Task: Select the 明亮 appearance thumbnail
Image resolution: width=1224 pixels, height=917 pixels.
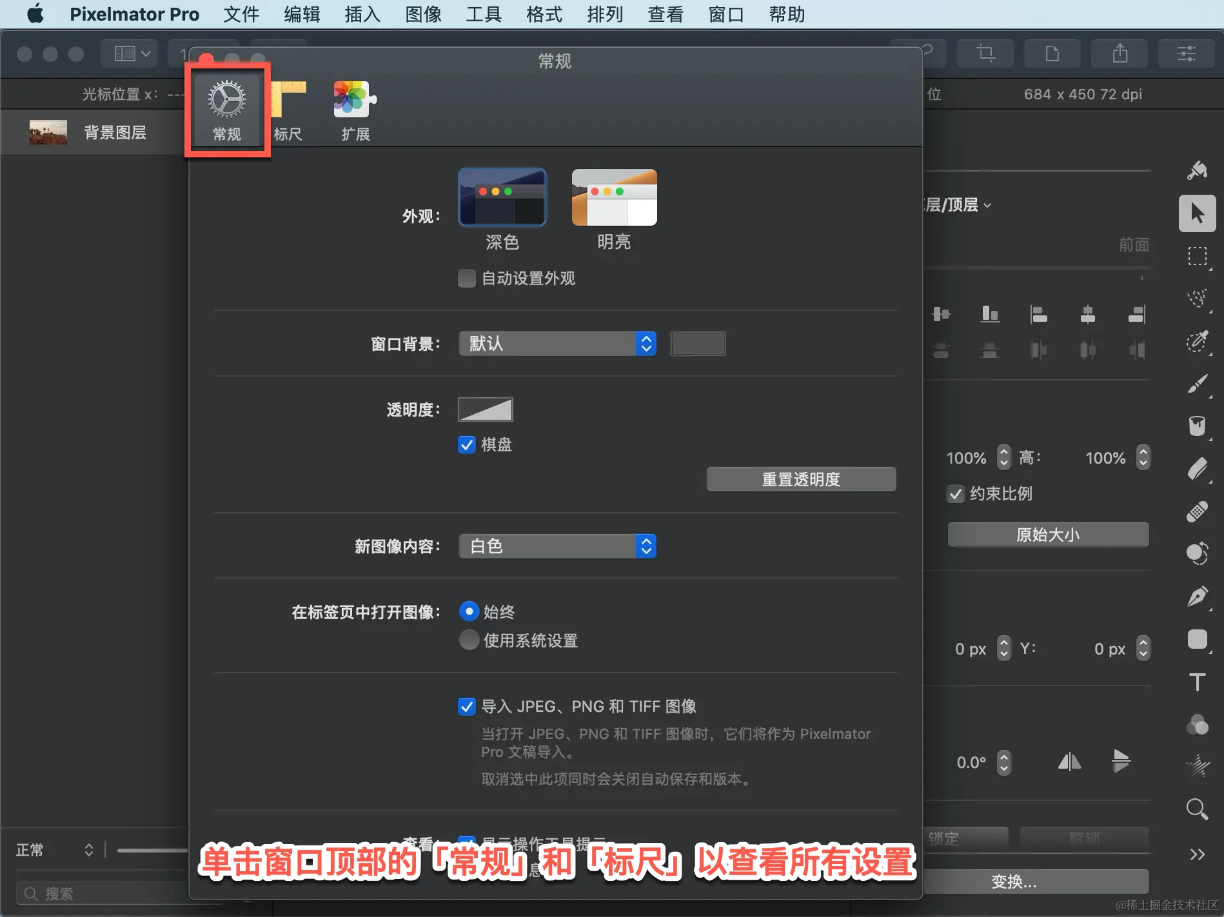Action: pyautogui.click(x=614, y=197)
